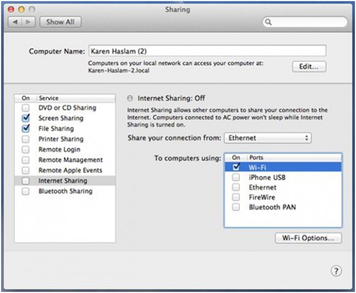The width and height of the screenshot is (356, 293).
Task: Check the Bluetooth PAN port checkbox
Action: pos(236,208)
